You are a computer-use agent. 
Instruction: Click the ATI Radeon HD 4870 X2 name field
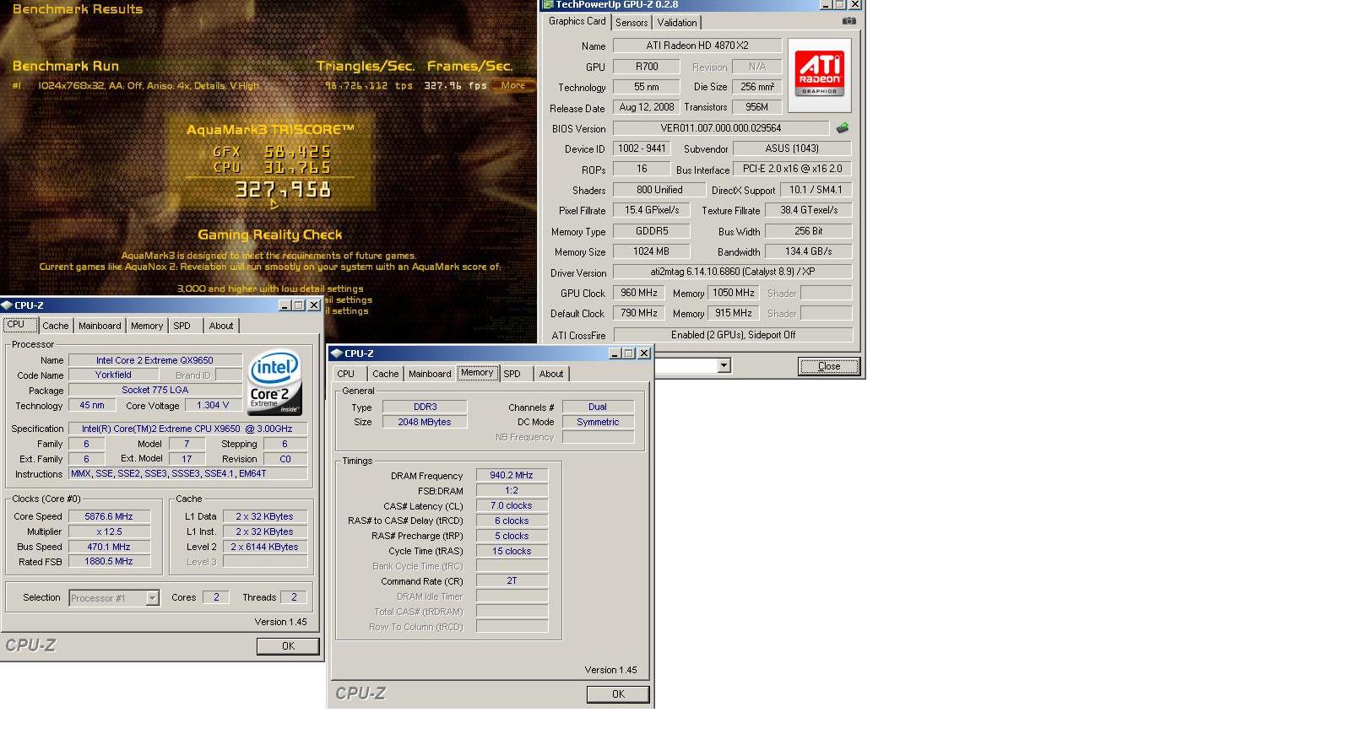click(x=697, y=46)
